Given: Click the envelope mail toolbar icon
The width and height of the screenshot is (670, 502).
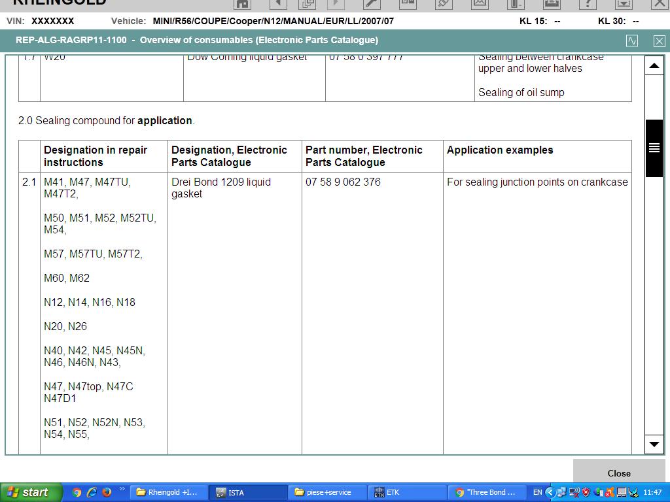Looking at the screenshot, I should (x=480, y=3).
